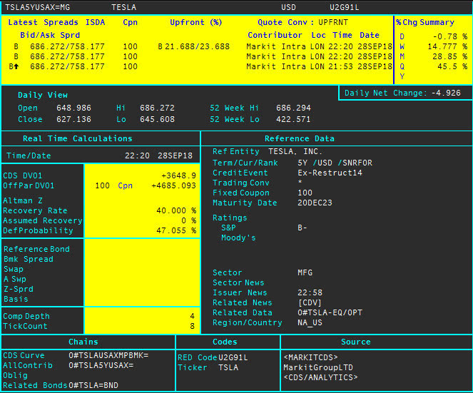Click weekly change 14.777 %

[x=447, y=46]
